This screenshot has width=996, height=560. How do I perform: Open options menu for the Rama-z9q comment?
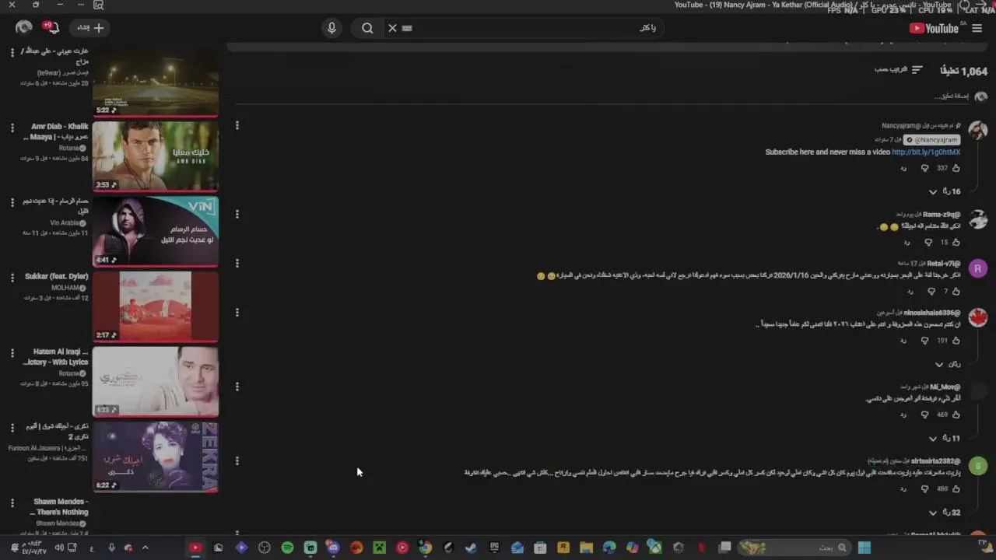click(x=237, y=214)
